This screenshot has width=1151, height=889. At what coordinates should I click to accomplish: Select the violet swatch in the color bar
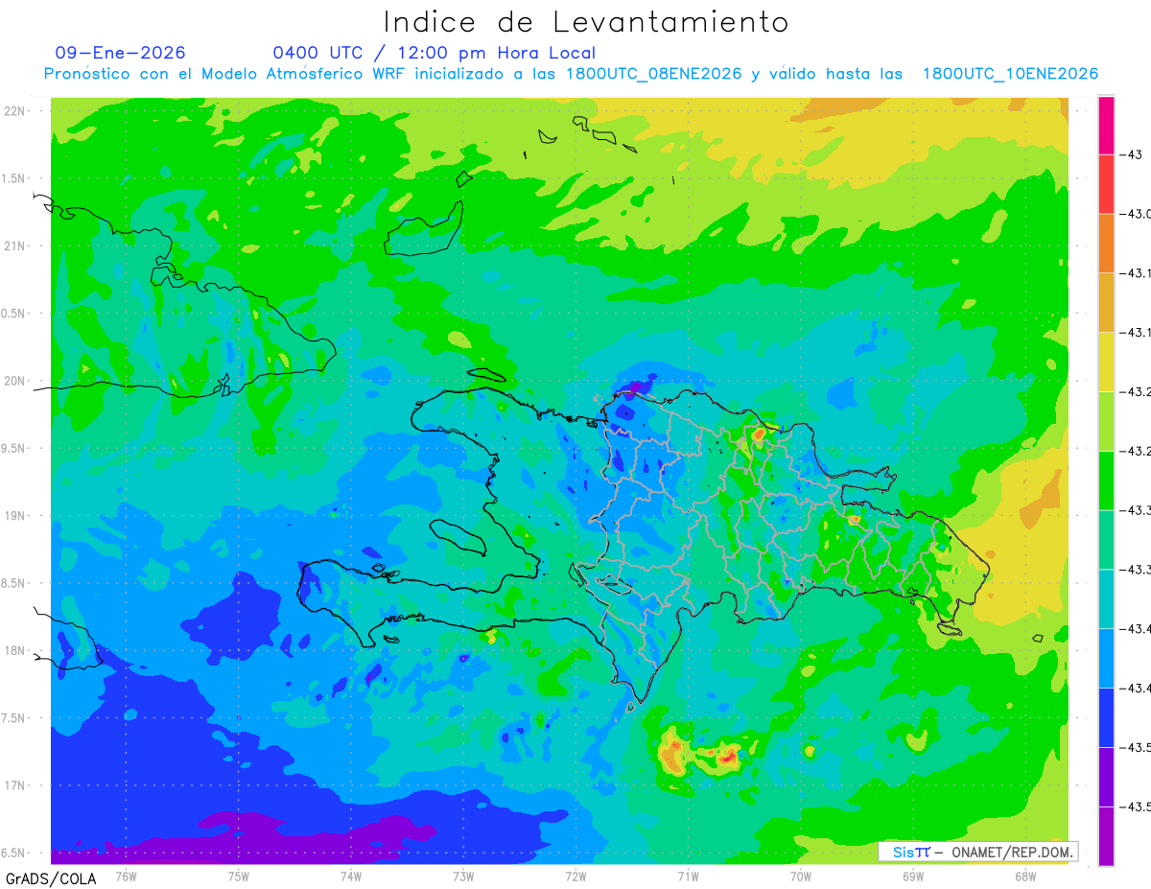point(1106,777)
